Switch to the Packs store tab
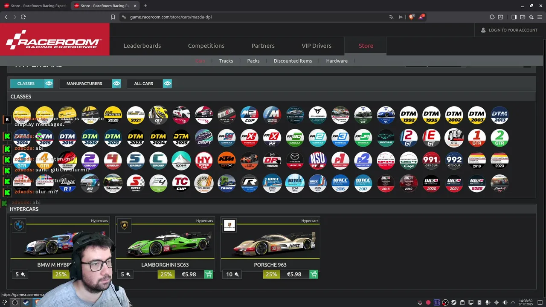Viewport: 546px width, 307px height. point(253,61)
